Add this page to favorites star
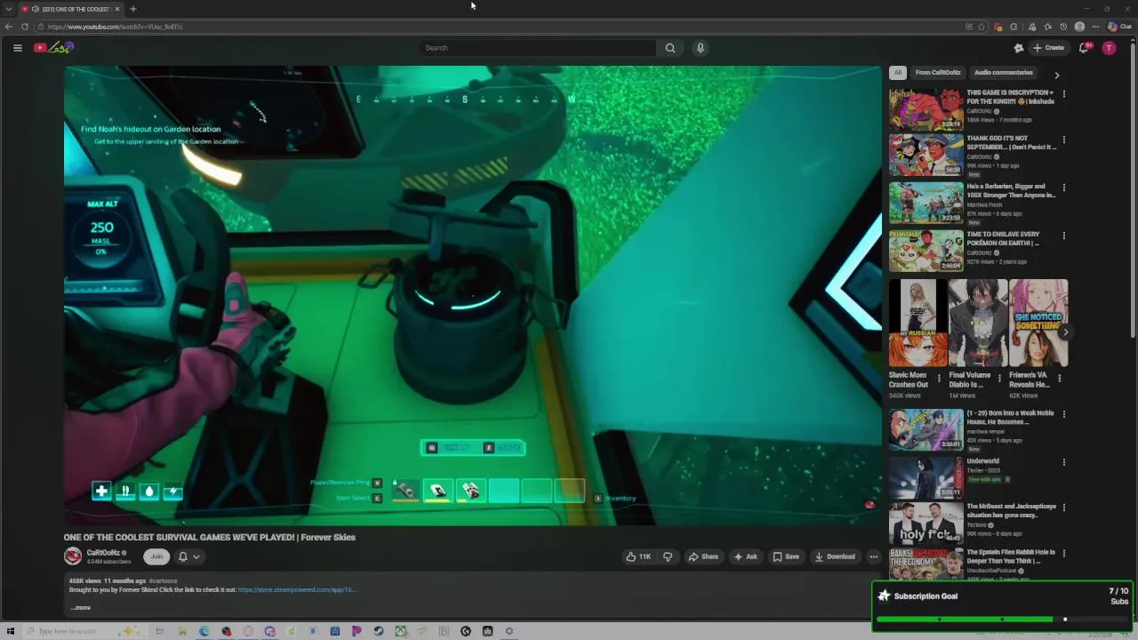The width and height of the screenshot is (1138, 640). click(982, 27)
